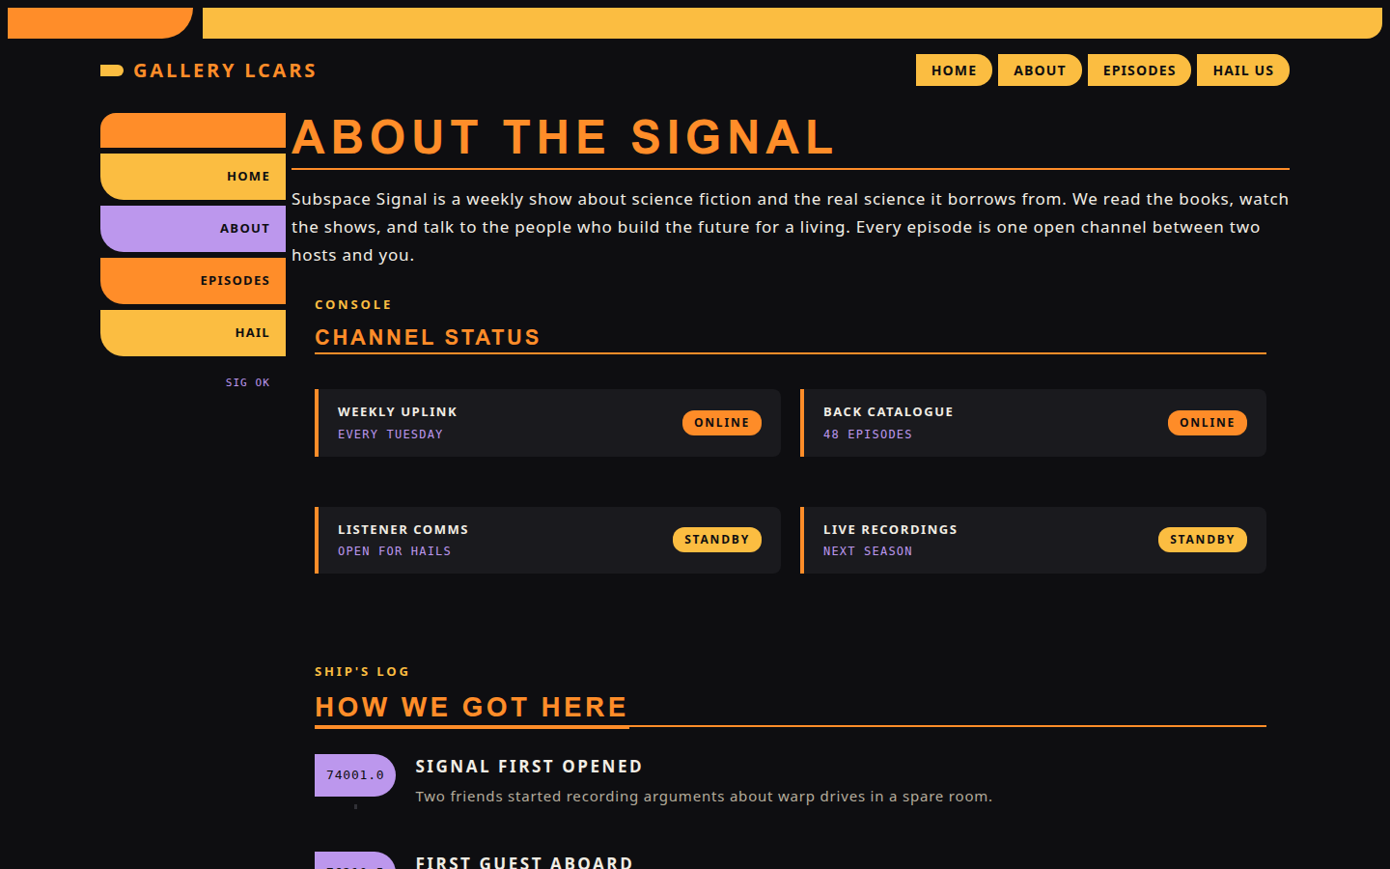Click the Live Recordings card title
This screenshot has height=869, width=1390.
890,530
